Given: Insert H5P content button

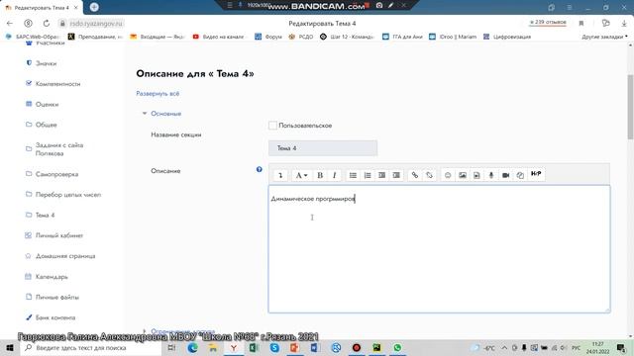Looking at the screenshot, I should 536,174.
